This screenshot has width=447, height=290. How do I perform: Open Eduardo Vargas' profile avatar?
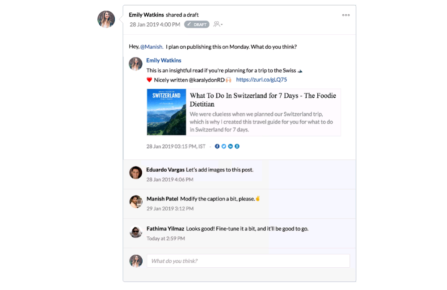point(136,173)
